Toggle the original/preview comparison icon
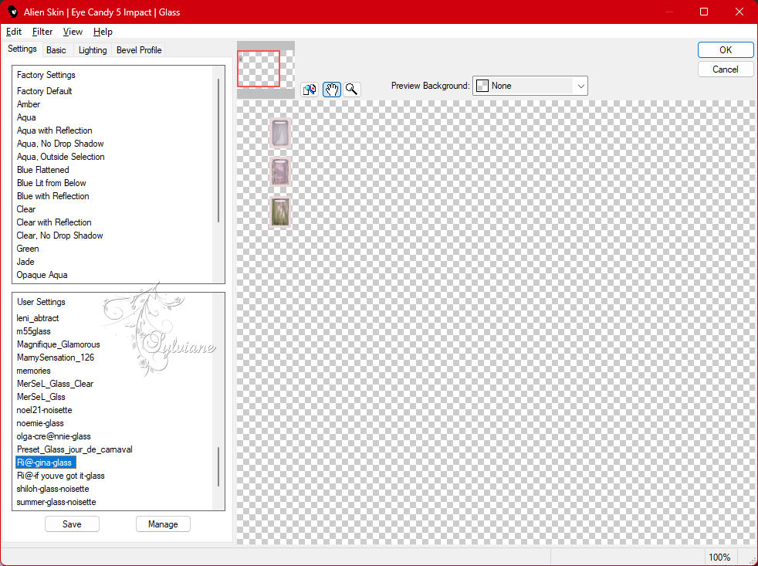This screenshot has height=566, width=758. point(310,90)
